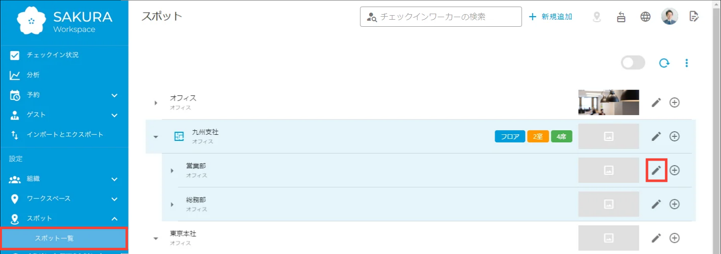Click the フロア tag on 九州支社
721x254 pixels.
click(509, 136)
